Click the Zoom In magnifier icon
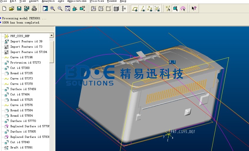 [53, 9]
